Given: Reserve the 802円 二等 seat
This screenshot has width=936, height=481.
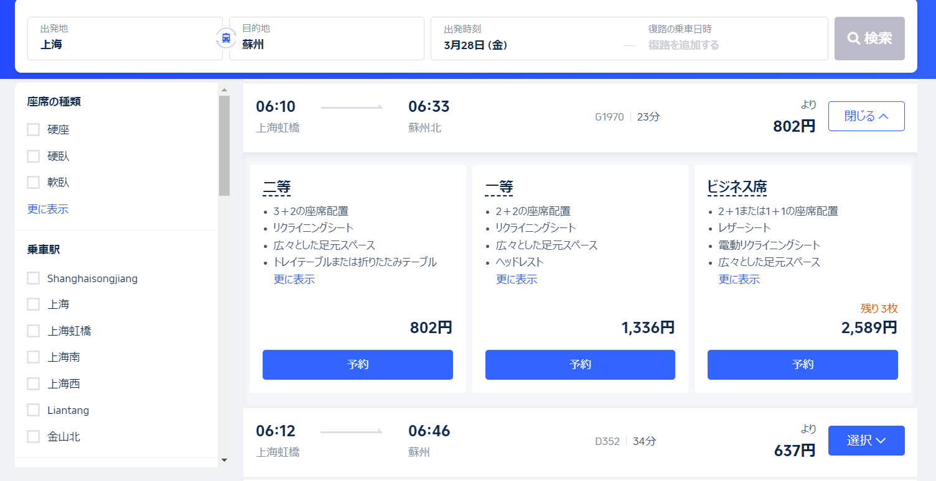Looking at the screenshot, I should (x=357, y=365).
